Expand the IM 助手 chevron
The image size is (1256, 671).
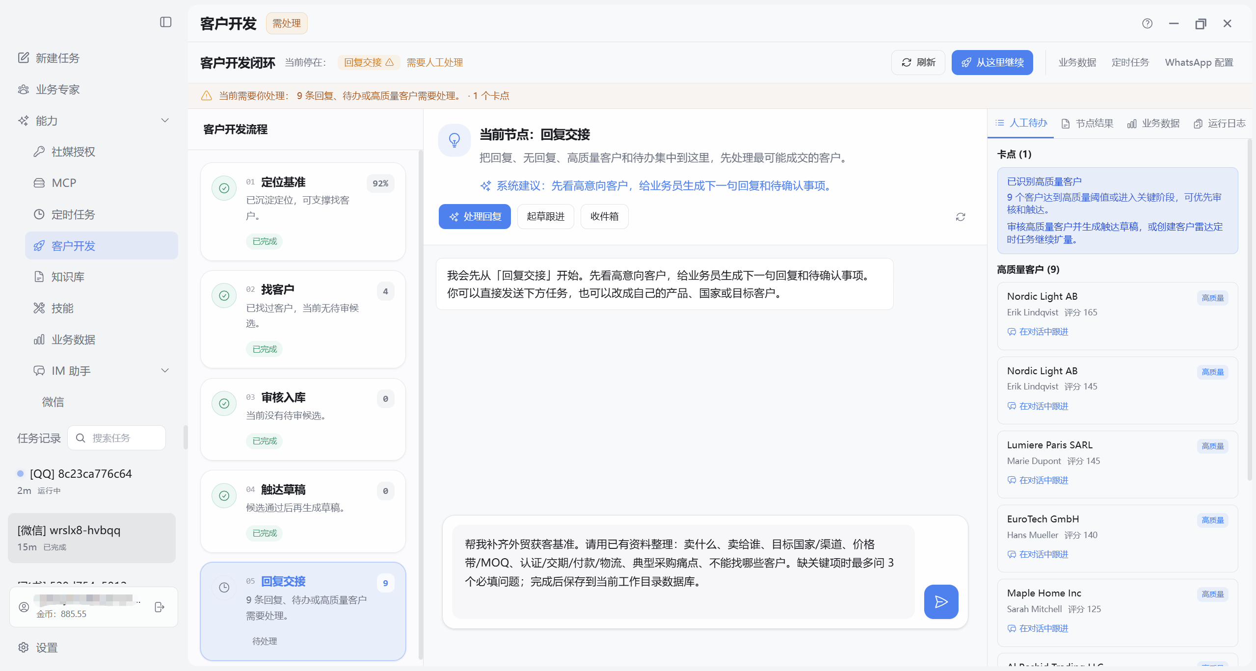point(165,371)
